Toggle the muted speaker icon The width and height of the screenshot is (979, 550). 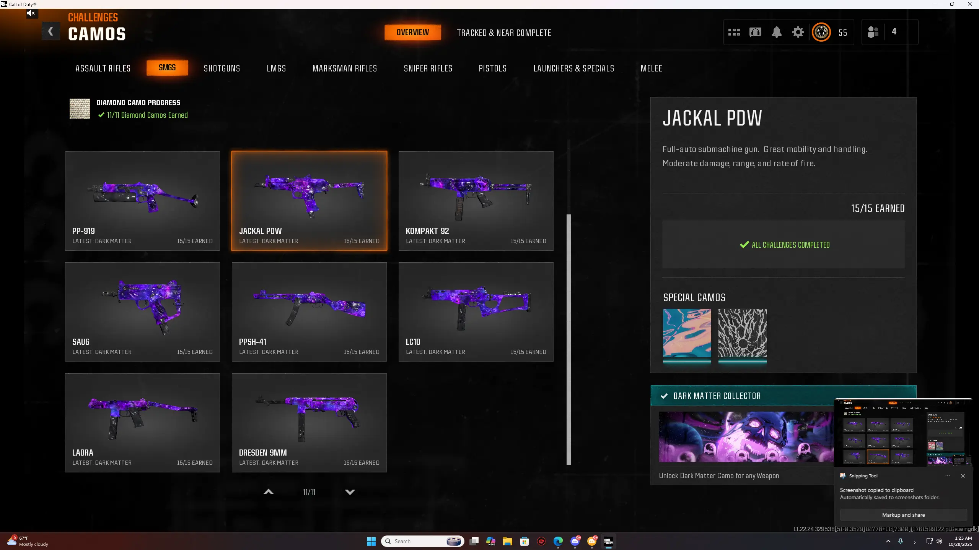point(31,14)
